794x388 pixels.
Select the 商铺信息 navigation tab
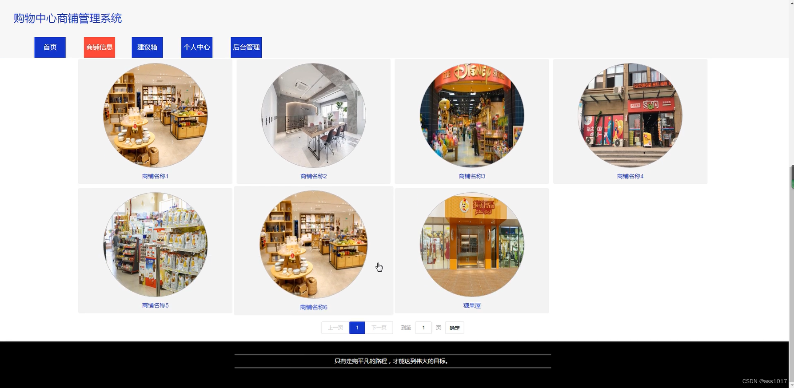[100, 47]
